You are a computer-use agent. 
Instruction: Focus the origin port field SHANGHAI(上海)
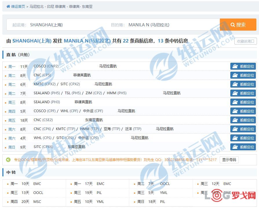67,25
